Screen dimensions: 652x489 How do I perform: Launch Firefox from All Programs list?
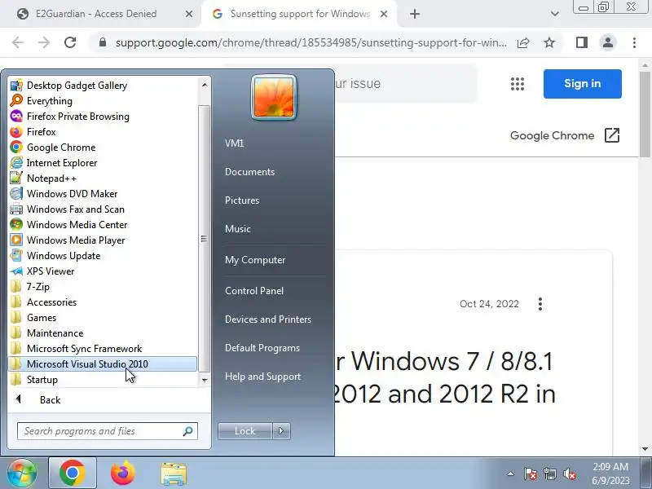[x=103, y=132]
